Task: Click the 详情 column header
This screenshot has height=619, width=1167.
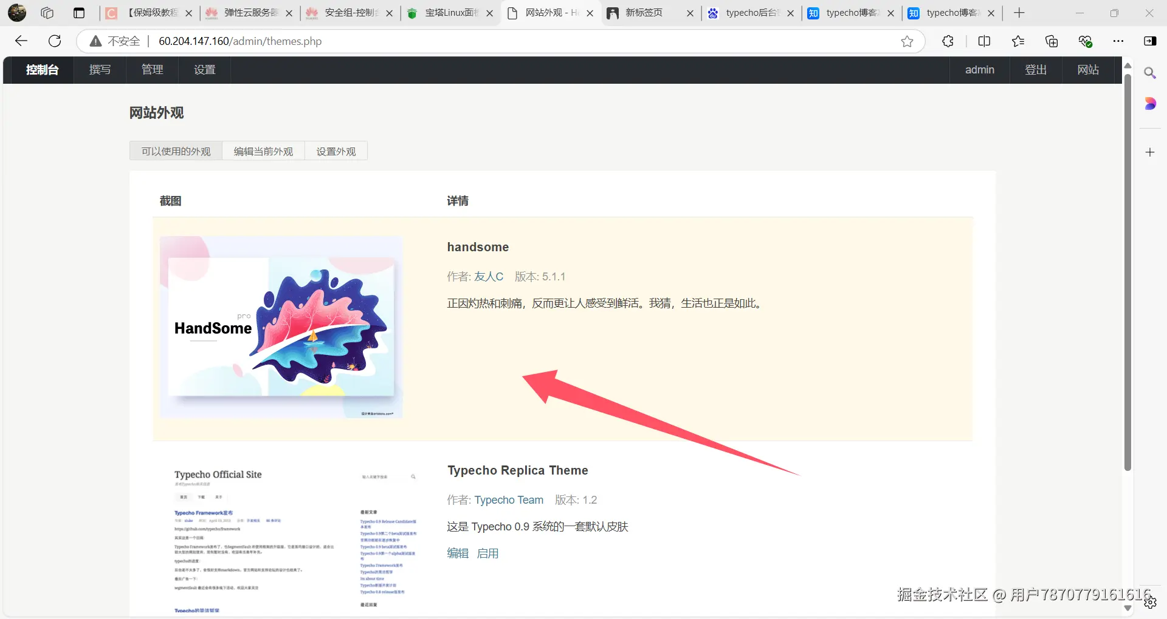Action: [458, 201]
